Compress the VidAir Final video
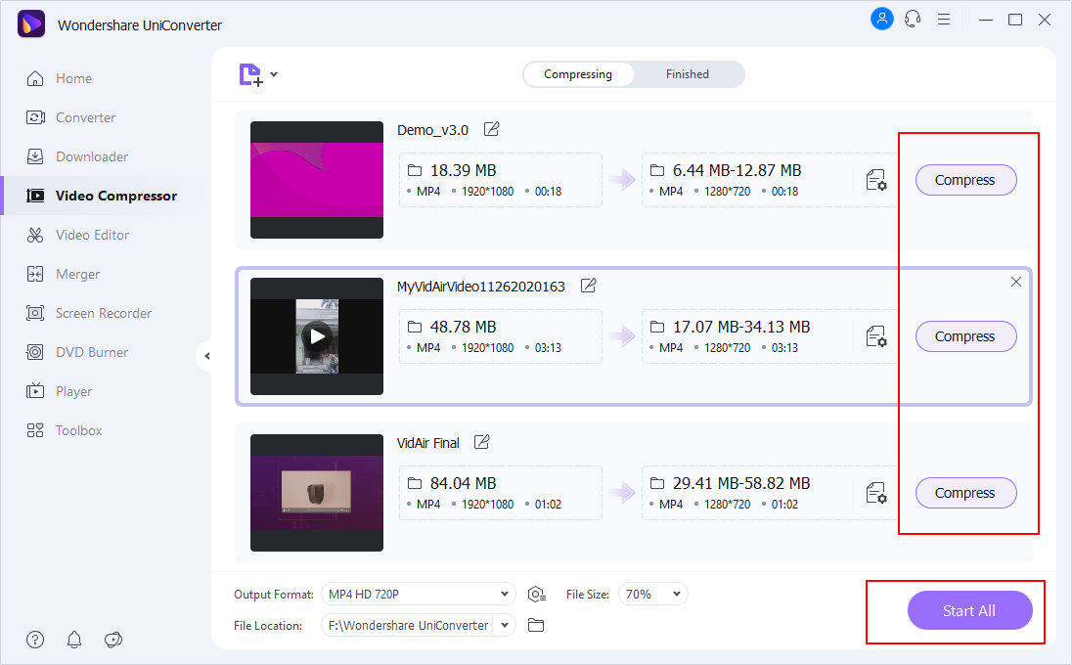1072x665 pixels. (x=965, y=494)
